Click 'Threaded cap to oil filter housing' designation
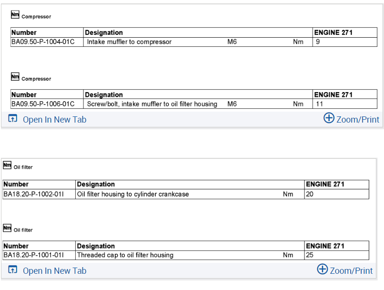The image size is (384, 290). (125, 255)
